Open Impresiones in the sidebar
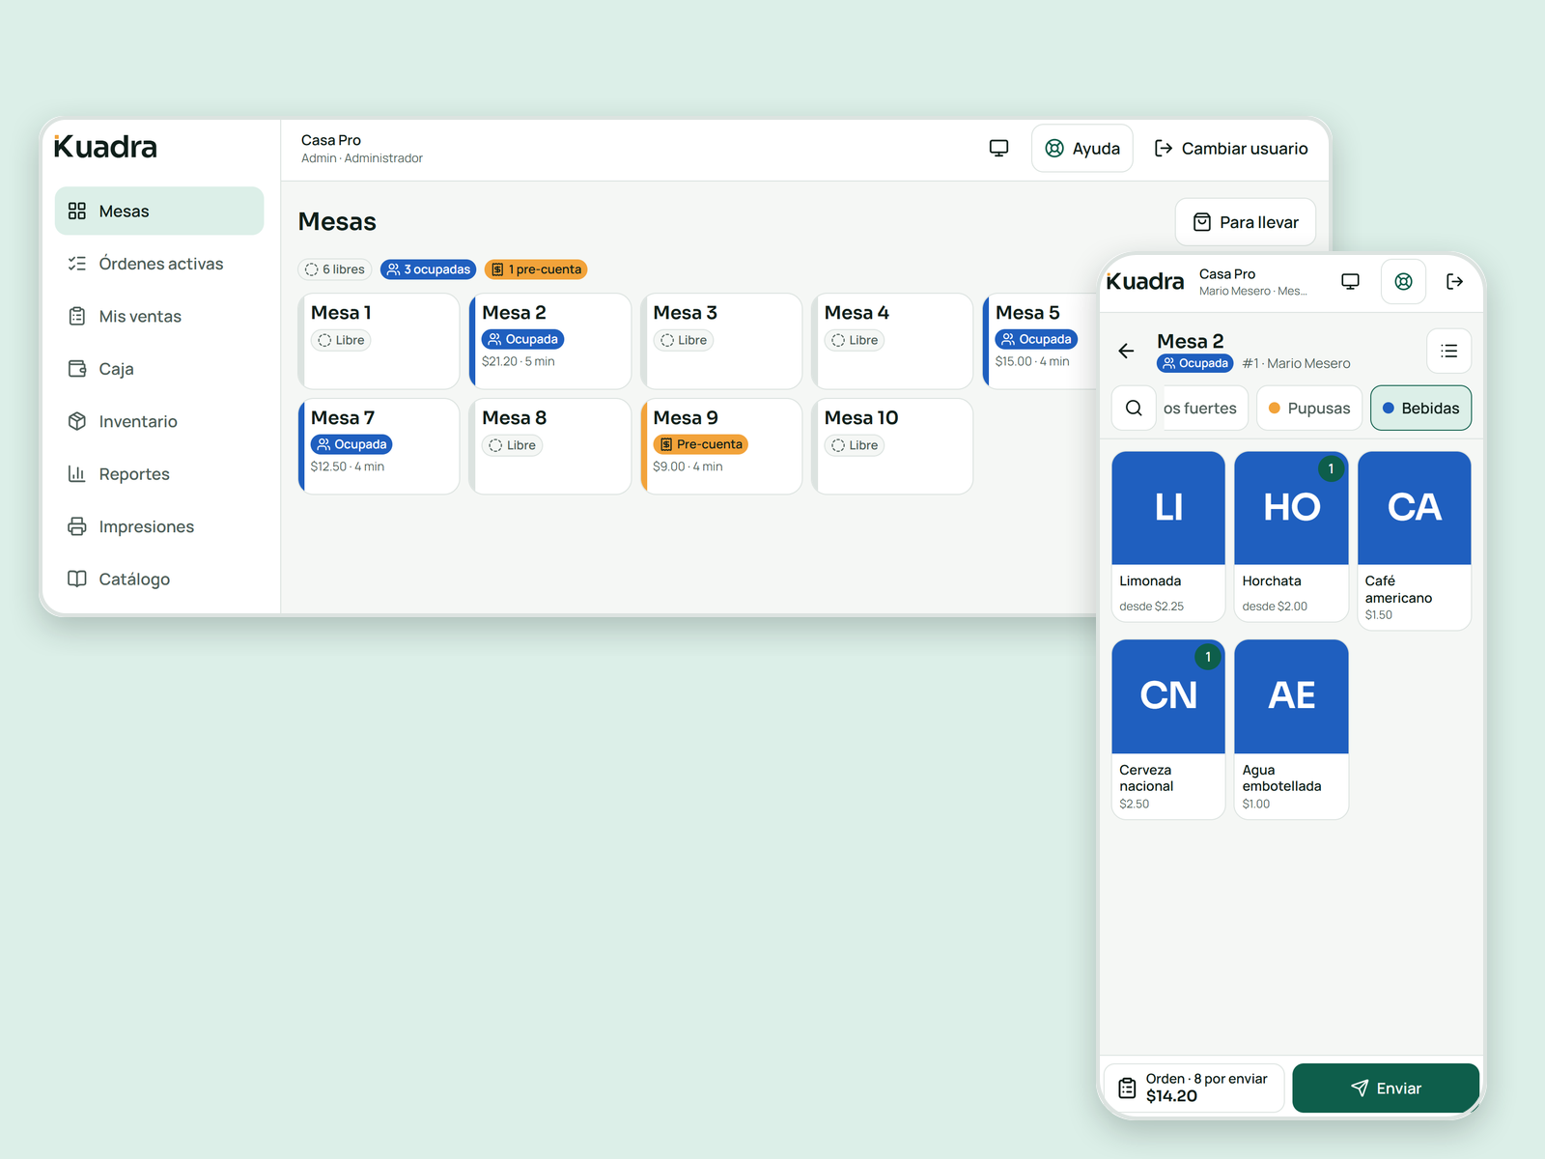1545x1159 pixels. tap(159, 526)
